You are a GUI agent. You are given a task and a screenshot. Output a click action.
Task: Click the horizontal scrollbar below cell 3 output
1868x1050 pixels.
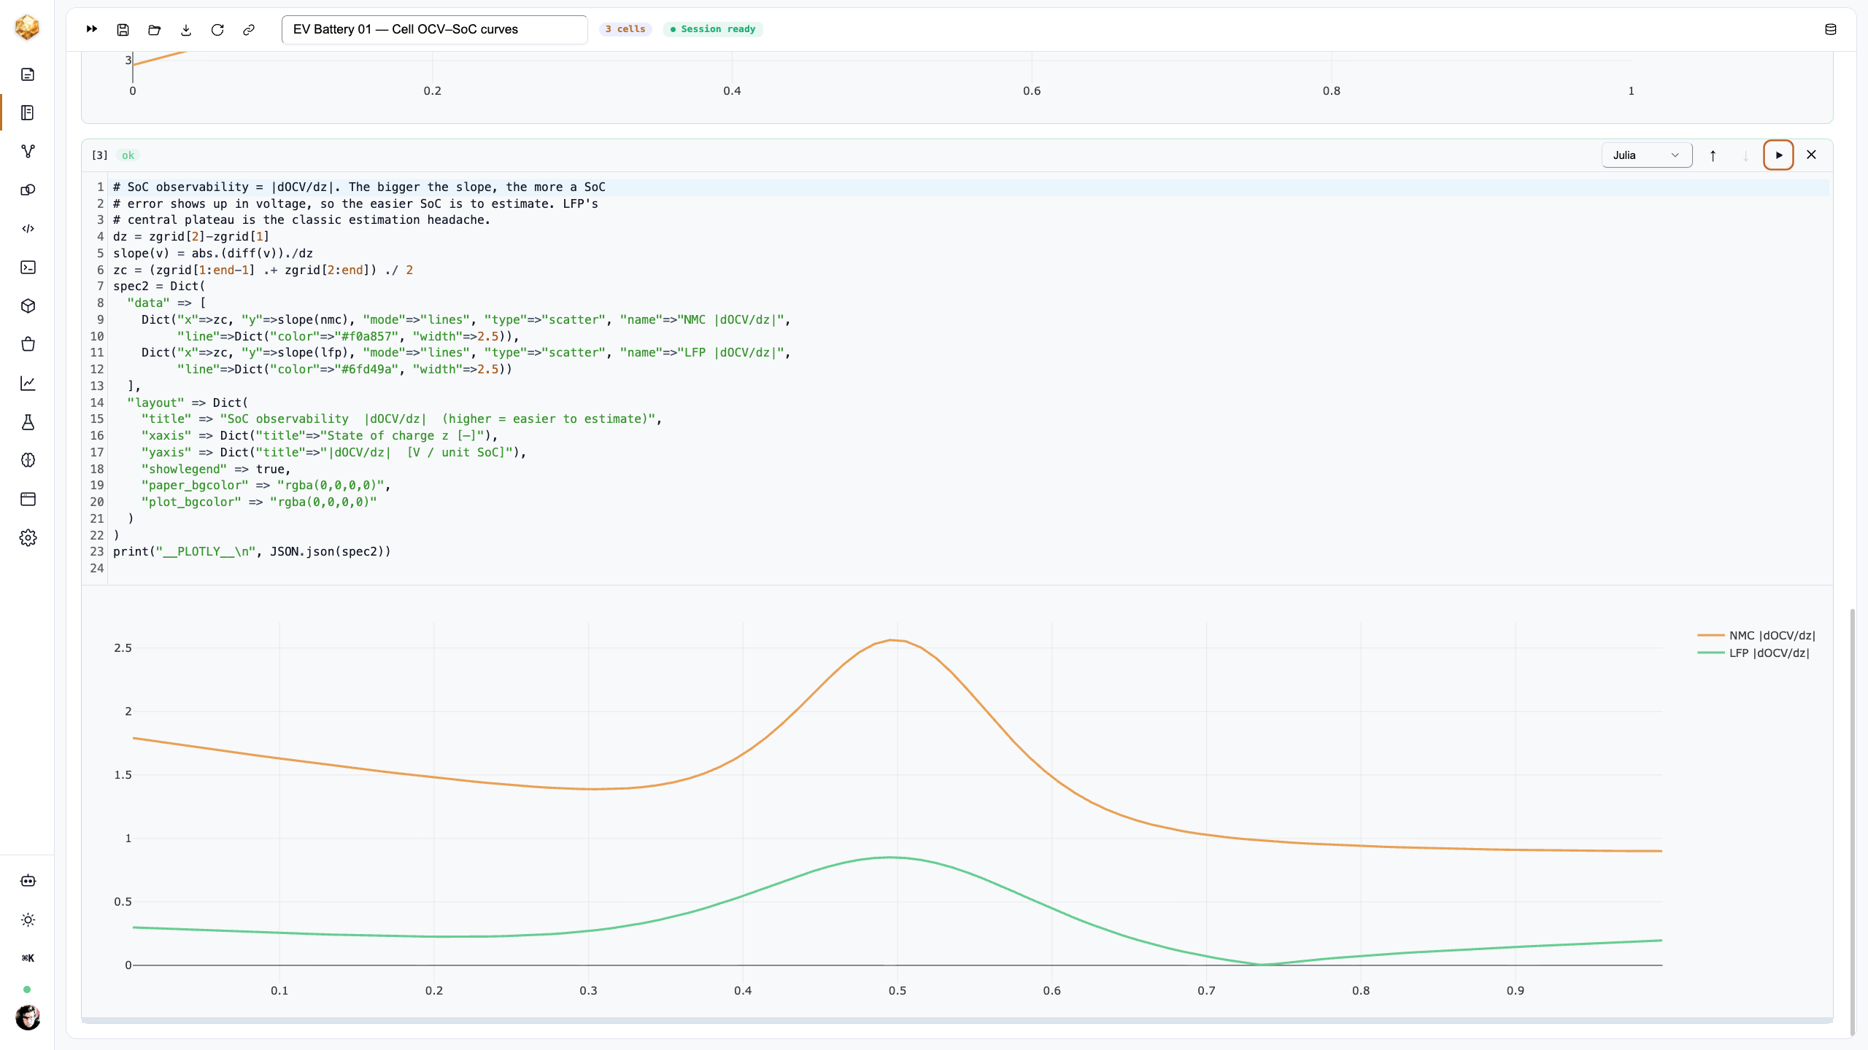click(957, 1020)
